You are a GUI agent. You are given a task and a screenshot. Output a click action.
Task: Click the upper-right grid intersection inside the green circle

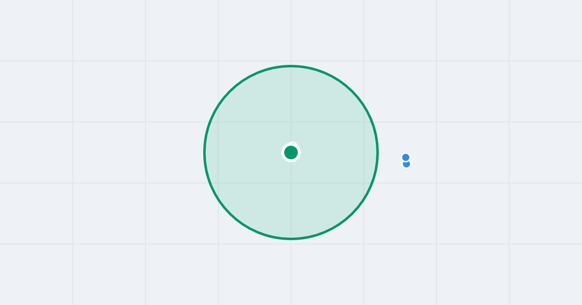[x=364, y=122]
